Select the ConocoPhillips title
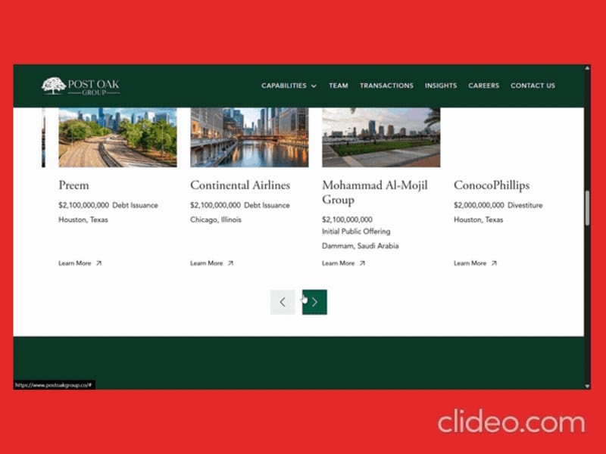The height and width of the screenshot is (454, 606). click(492, 185)
